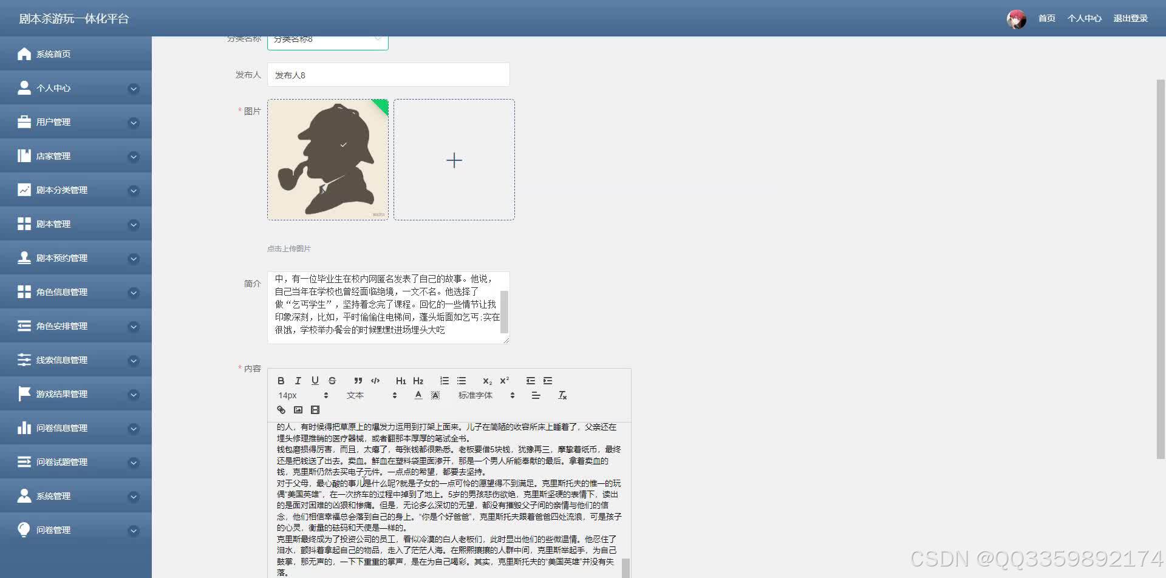The height and width of the screenshot is (578, 1166).
Task: Apply Heading 2 style
Action: [x=418, y=381]
